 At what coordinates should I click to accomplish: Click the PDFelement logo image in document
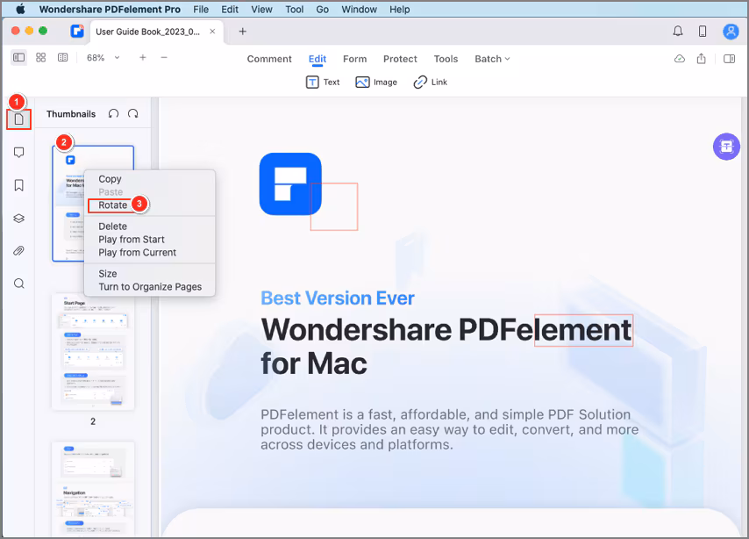[x=290, y=184]
